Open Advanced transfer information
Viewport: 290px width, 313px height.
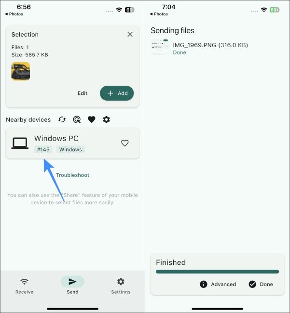218,284
